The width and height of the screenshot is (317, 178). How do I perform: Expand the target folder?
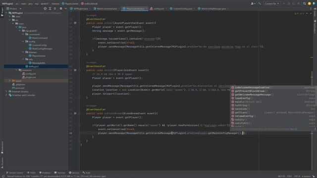(10, 81)
